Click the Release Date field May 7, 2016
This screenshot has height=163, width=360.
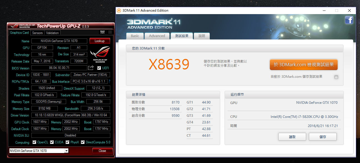click(42, 61)
